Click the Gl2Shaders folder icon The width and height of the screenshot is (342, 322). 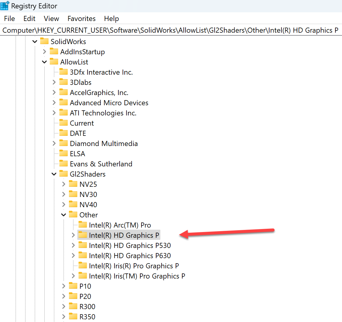click(x=64, y=174)
